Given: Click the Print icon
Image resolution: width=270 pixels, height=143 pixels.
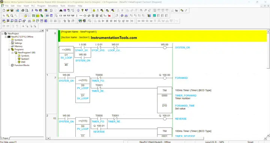Looking at the screenshot, I should (23, 11).
